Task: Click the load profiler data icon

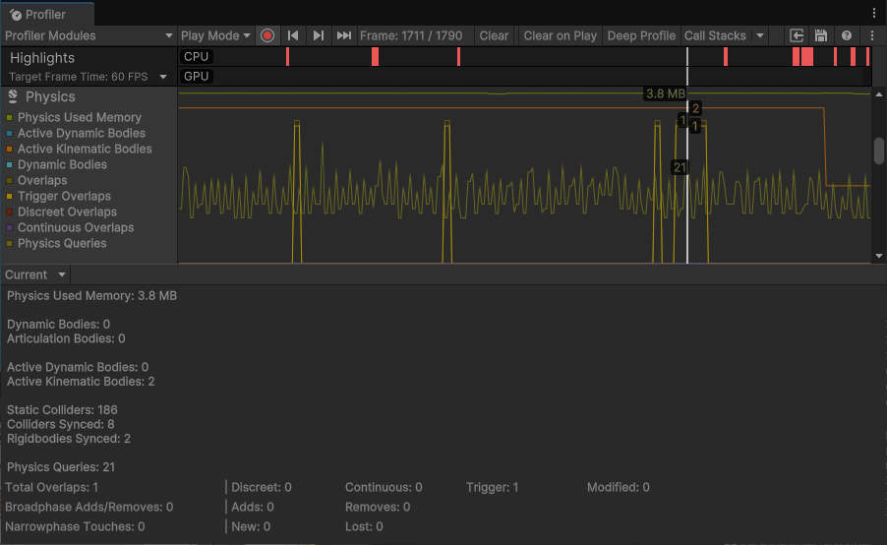Action: 798,35
